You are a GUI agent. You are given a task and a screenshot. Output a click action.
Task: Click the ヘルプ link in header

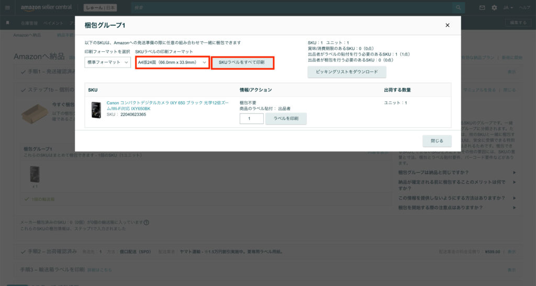524,7
